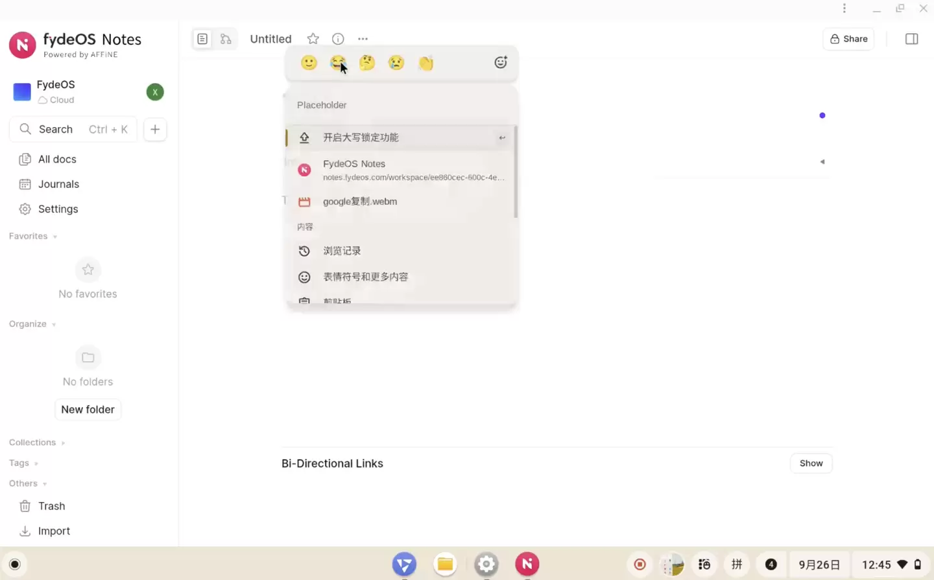Show the Bi-Directional Links
The height and width of the screenshot is (580, 934).
click(811, 463)
